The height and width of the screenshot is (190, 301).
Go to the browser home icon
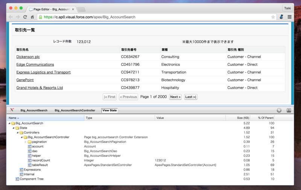tap(32, 17)
